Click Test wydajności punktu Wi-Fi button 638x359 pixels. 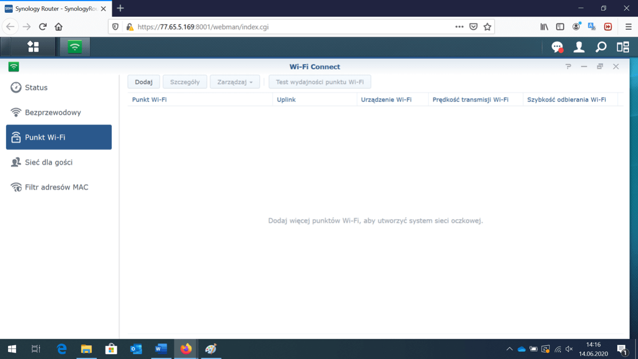coord(319,82)
